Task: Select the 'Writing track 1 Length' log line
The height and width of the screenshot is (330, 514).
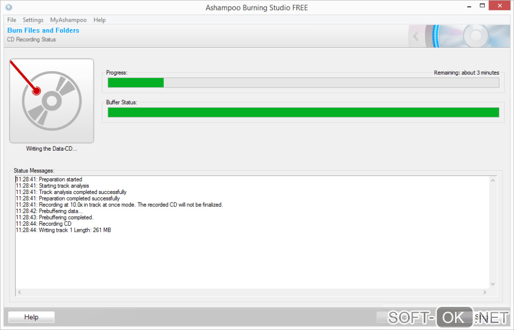Action: click(63, 230)
